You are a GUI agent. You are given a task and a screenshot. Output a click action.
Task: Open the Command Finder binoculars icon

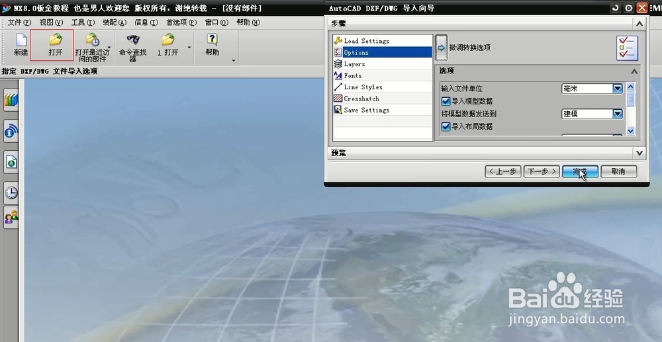[x=132, y=40]
